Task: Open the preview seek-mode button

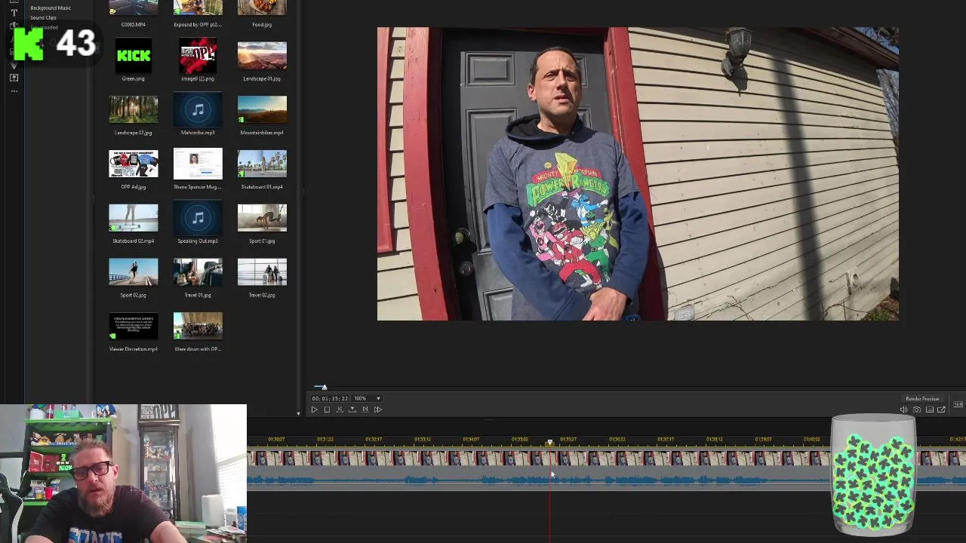Action: pyautogui.click(x=352, y=410)
